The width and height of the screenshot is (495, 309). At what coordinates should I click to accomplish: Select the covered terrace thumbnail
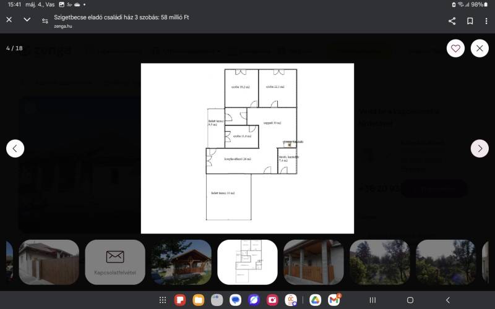point(314,262)
